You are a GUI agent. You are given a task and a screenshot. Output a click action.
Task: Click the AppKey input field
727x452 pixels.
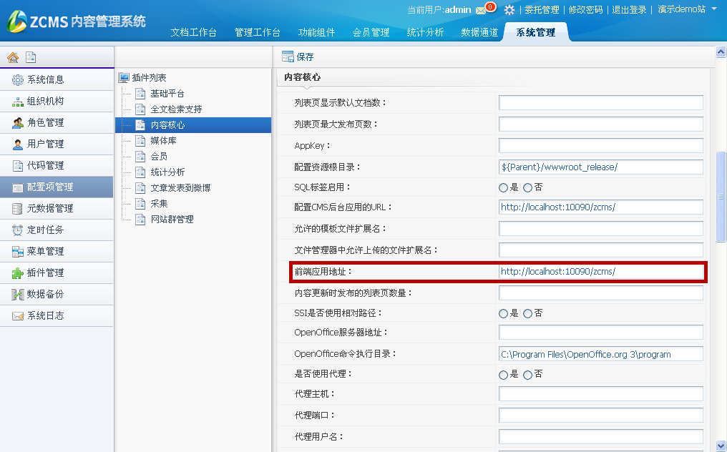tap(600, 146)
